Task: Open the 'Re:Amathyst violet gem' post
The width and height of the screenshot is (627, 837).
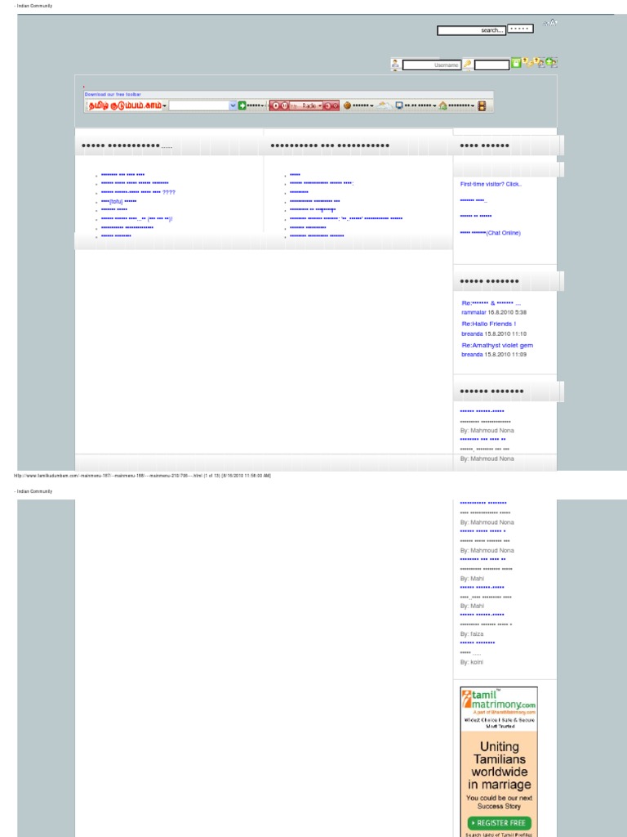Action: [x=497, y=346]
